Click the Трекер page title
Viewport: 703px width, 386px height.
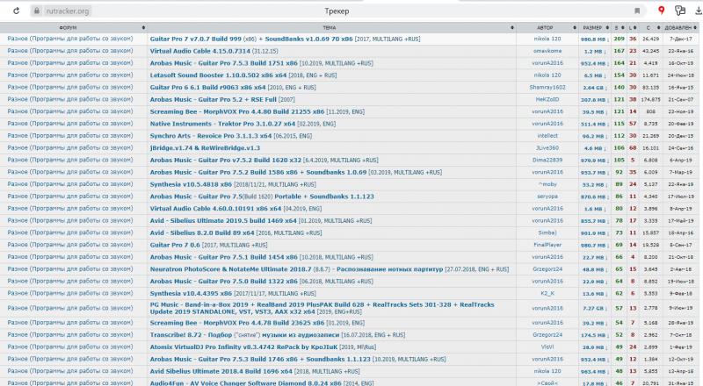tap(337, 11)
